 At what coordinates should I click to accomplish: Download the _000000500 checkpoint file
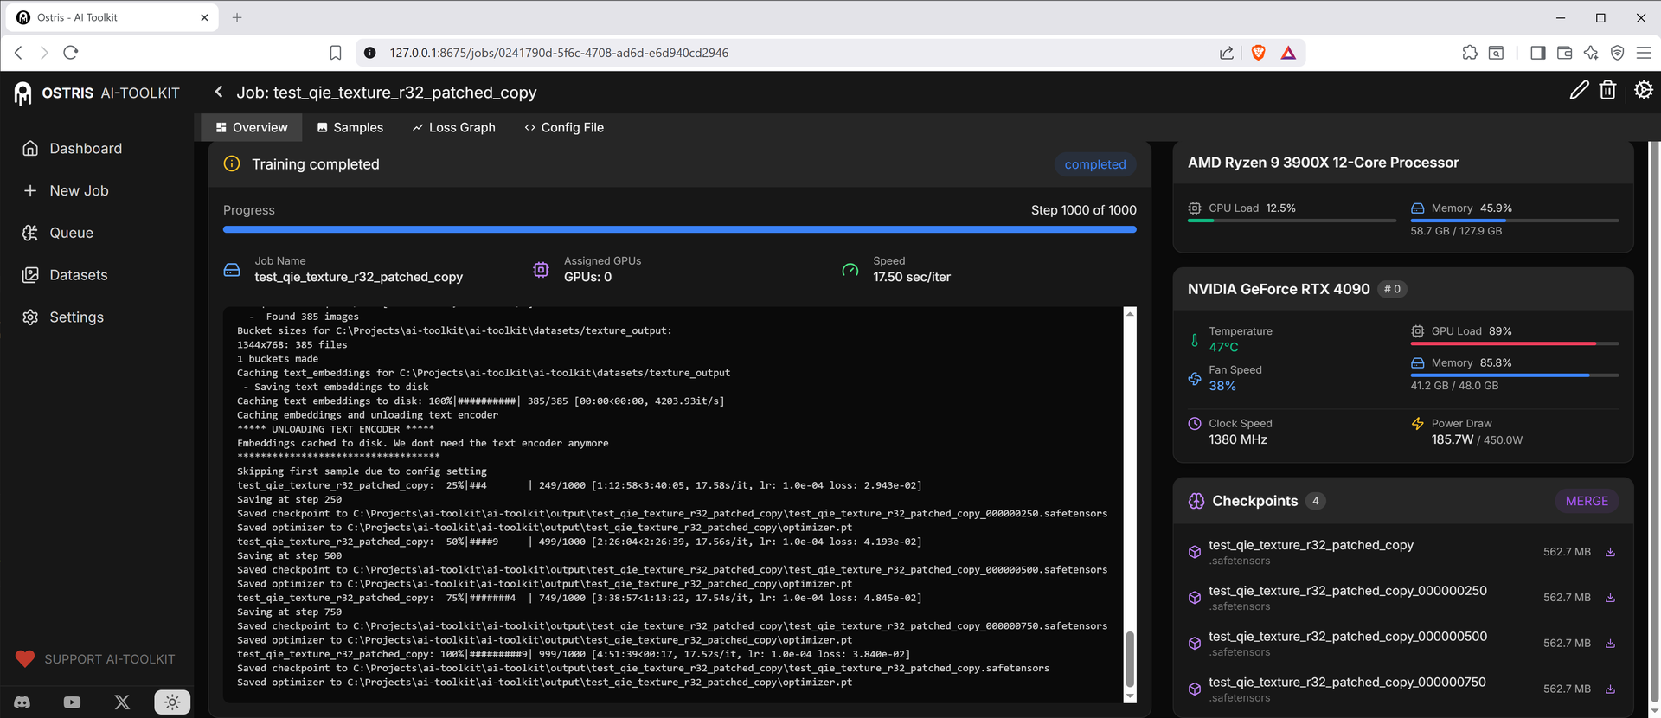pos(1610,644)
